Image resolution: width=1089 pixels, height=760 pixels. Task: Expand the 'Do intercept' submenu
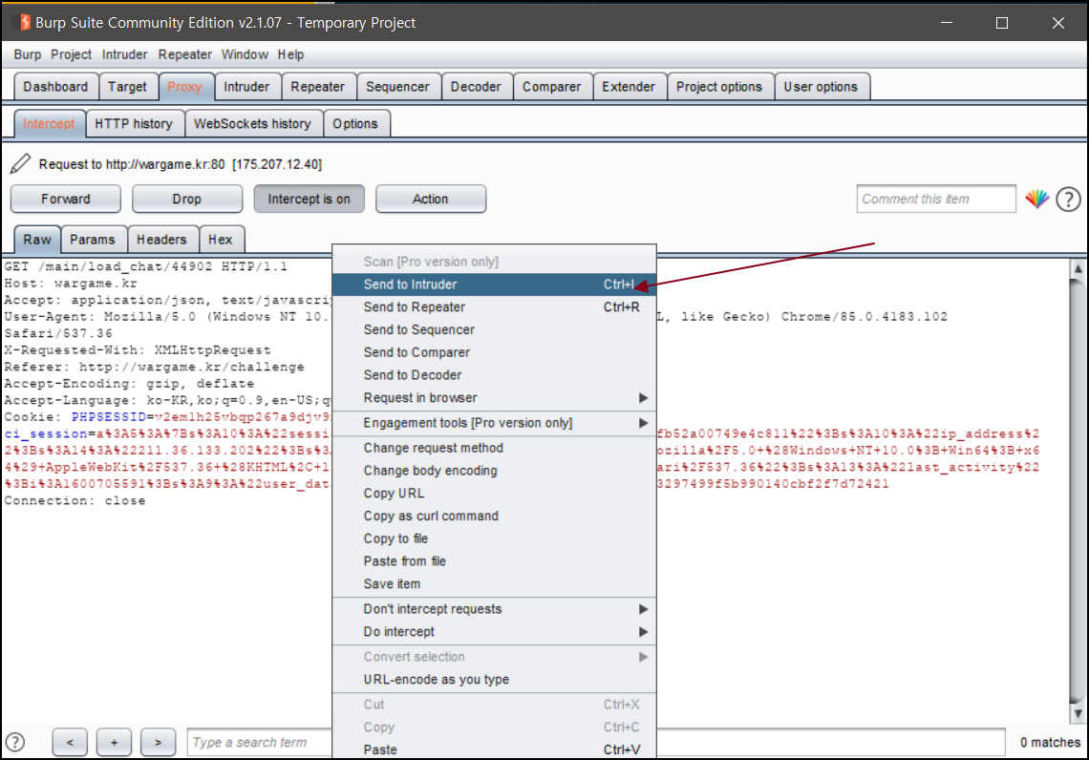coord(494,632)
